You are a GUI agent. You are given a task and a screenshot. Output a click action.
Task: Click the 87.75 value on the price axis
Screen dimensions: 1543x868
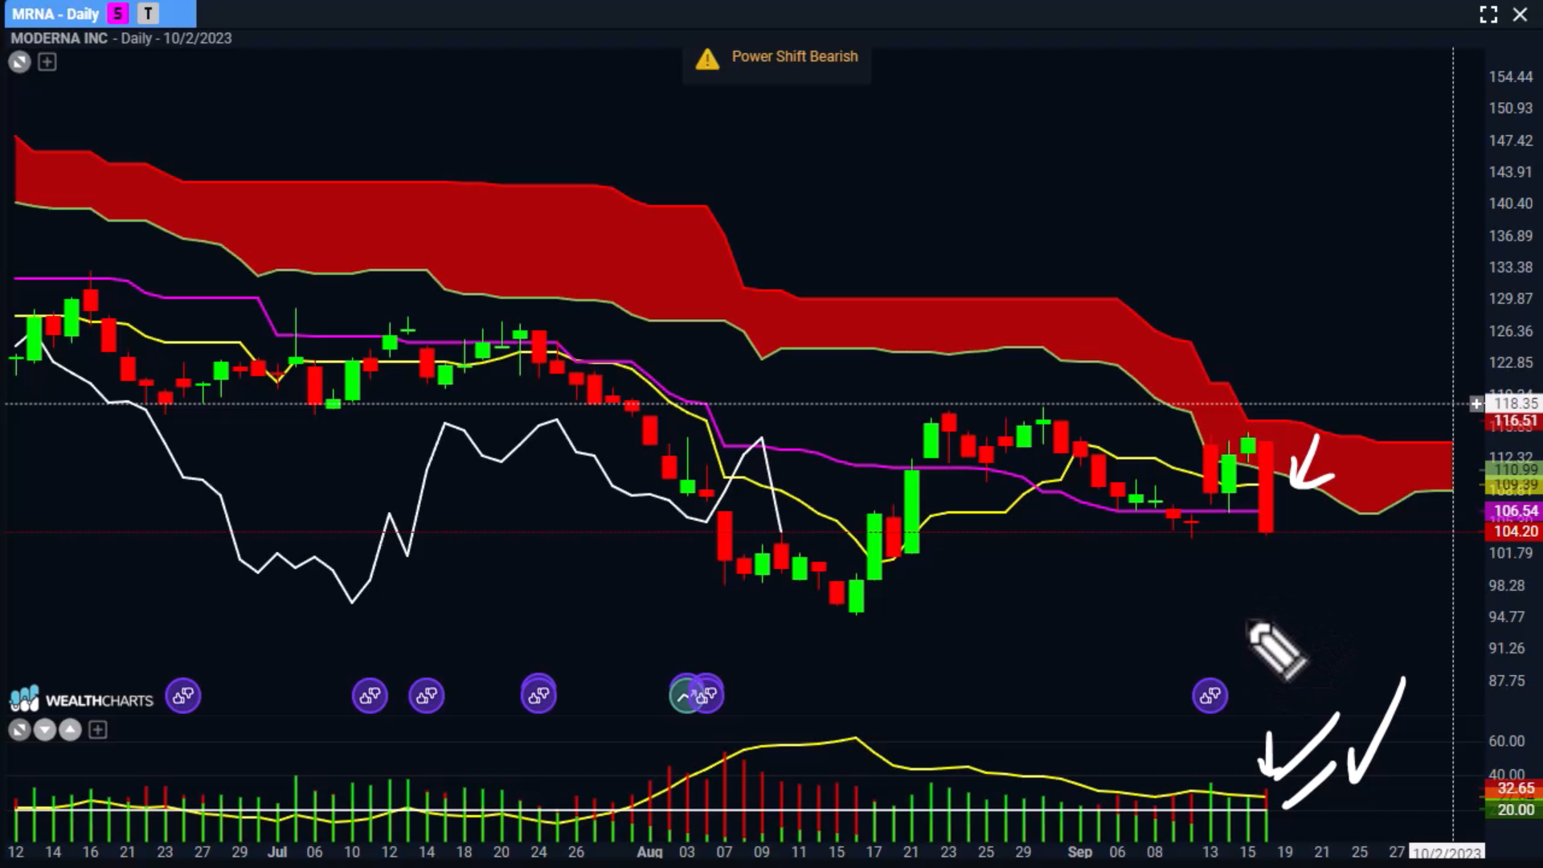pyautogui.click(x=1506, y=681)
